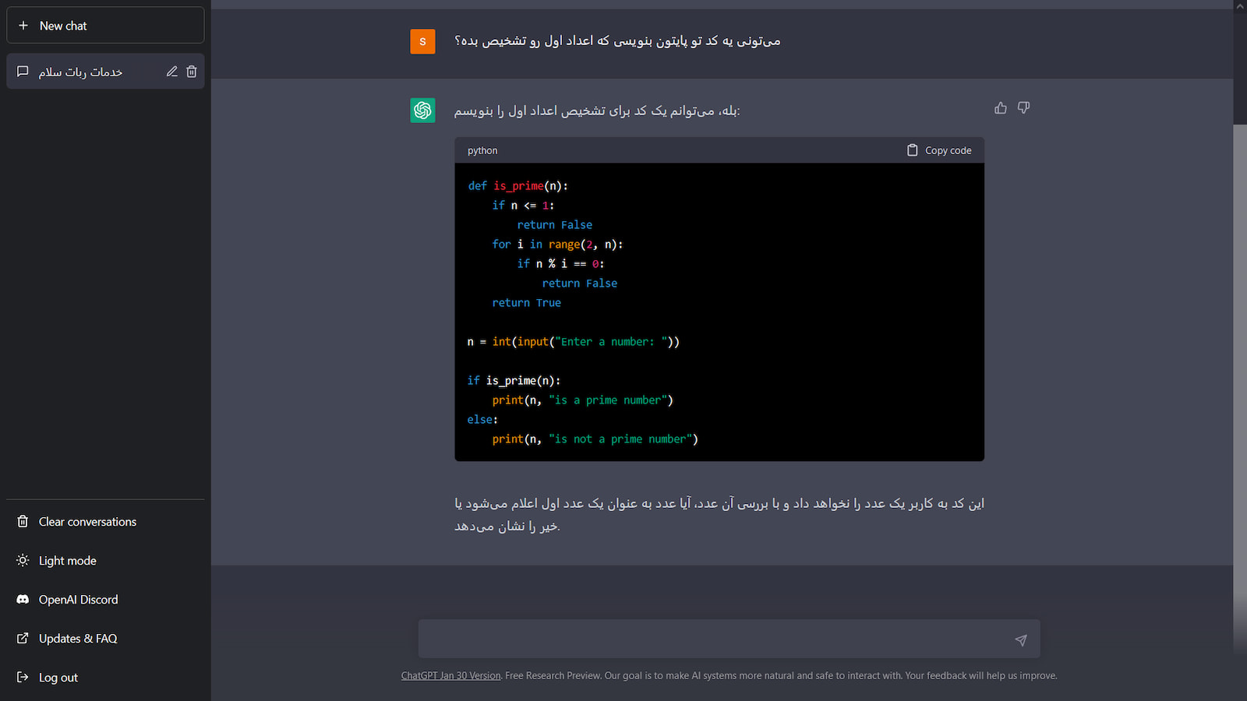Viewport: 1247px width, 701px height.
Task: Click the plus icon beside New chat
Action: tap(23, 26)
